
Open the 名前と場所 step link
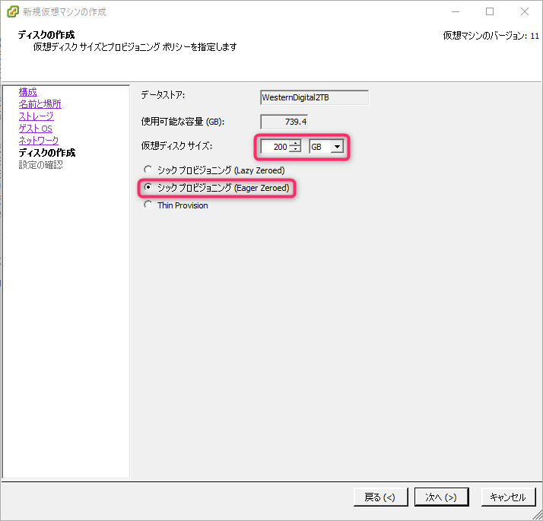point(40,104)
